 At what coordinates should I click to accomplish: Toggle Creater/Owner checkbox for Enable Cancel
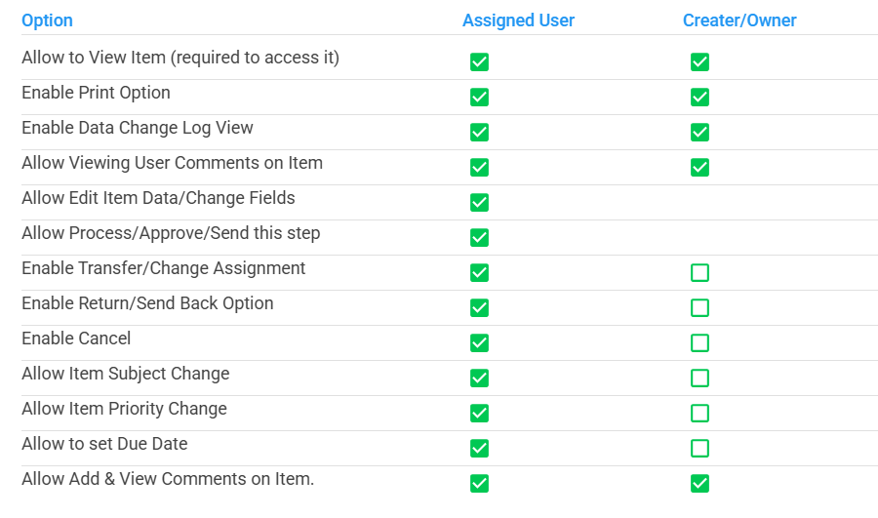click(699, 343)
